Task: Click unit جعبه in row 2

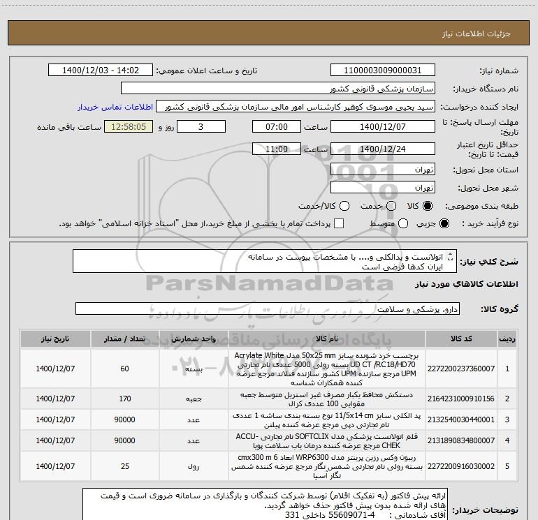Action: (x=194, y=399)
